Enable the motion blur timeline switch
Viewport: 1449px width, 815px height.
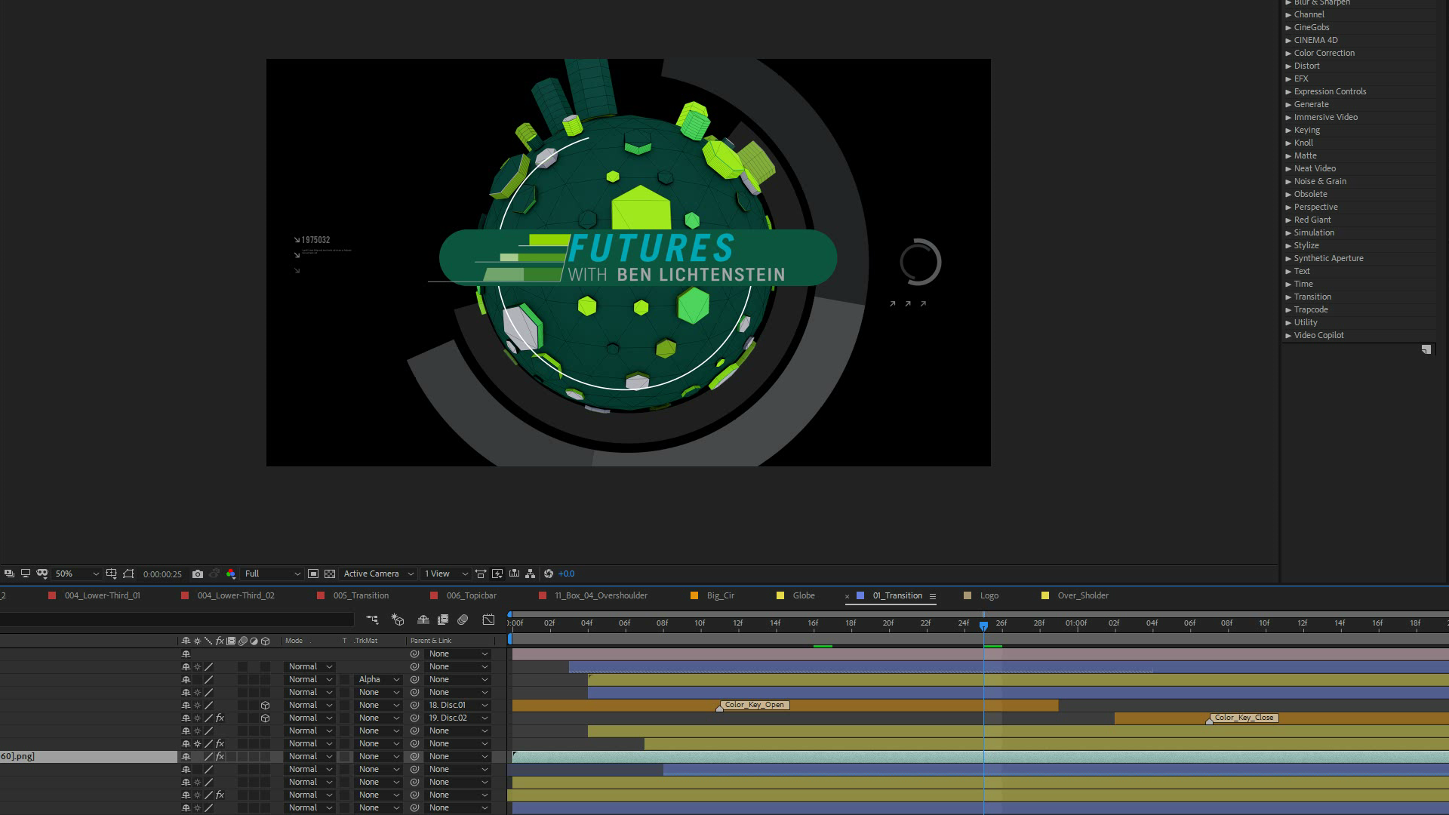pyautogui.click(x=463, y=620)
